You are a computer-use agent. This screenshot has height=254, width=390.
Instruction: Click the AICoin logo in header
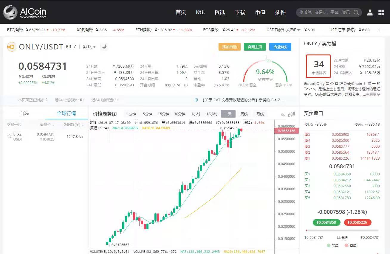pyautogui.click(x=25, y=13)
